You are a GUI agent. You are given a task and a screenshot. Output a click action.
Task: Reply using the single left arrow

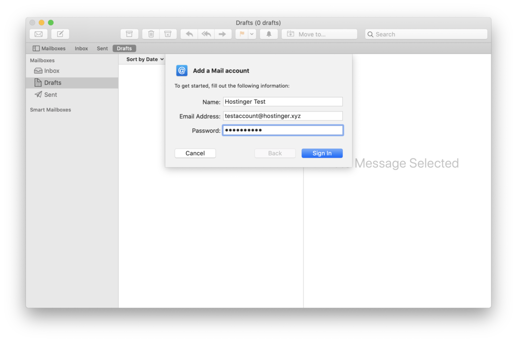tap(189, 34)
